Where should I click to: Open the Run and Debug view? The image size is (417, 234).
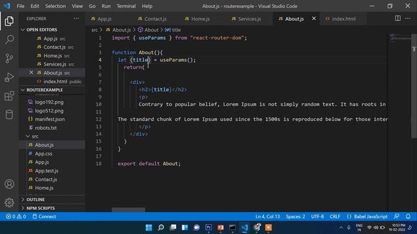pyautogui.click(x=9, y=77)
